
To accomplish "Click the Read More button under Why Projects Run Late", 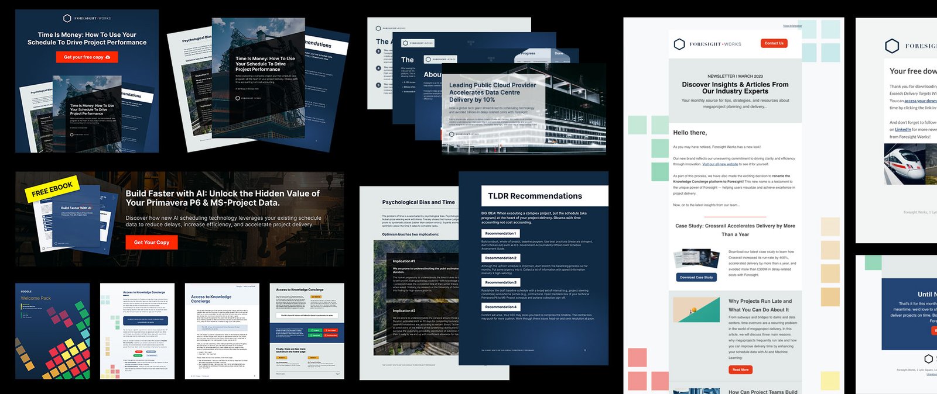I will pyautogui.click(x=740, y=370).
